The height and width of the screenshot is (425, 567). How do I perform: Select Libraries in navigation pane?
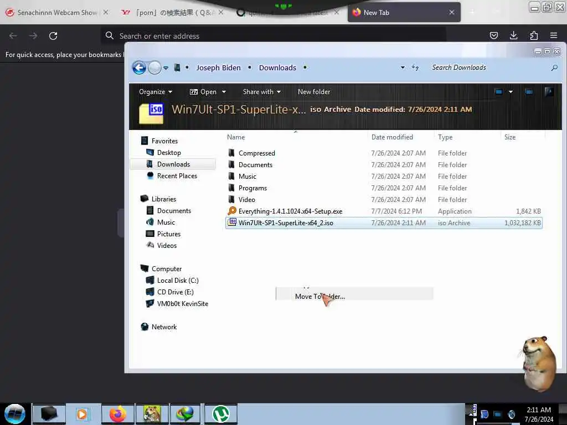[163, 199]
